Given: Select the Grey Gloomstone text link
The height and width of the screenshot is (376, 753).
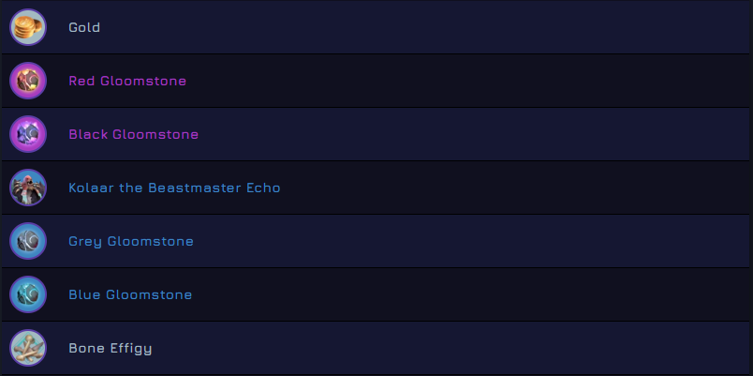Looking at the screenshot, I should point(131,241).
